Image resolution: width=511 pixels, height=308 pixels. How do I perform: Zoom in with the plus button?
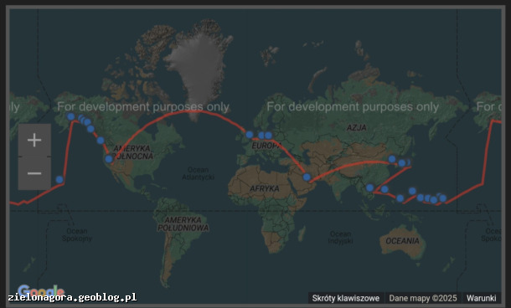[34, 141]
